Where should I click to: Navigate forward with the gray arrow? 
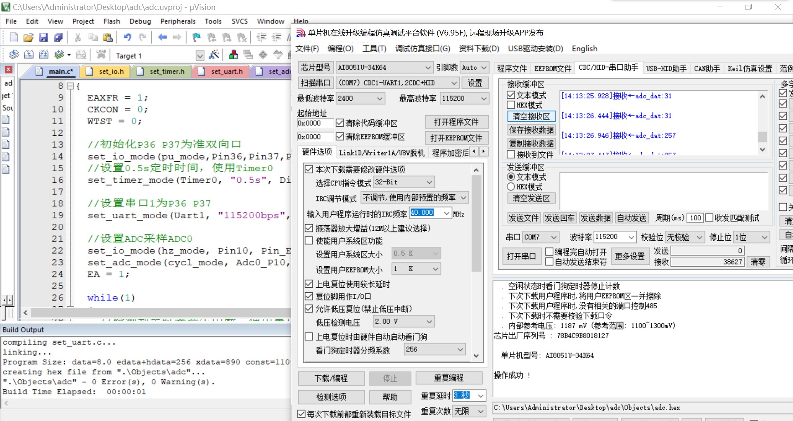coord(177,38)
